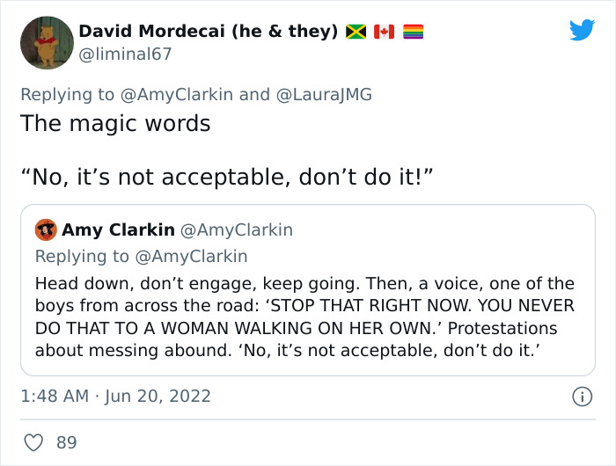This screenshot has height=466, width=616.
Task: Click the display name David Mordecai
Action: click(208, 32)
